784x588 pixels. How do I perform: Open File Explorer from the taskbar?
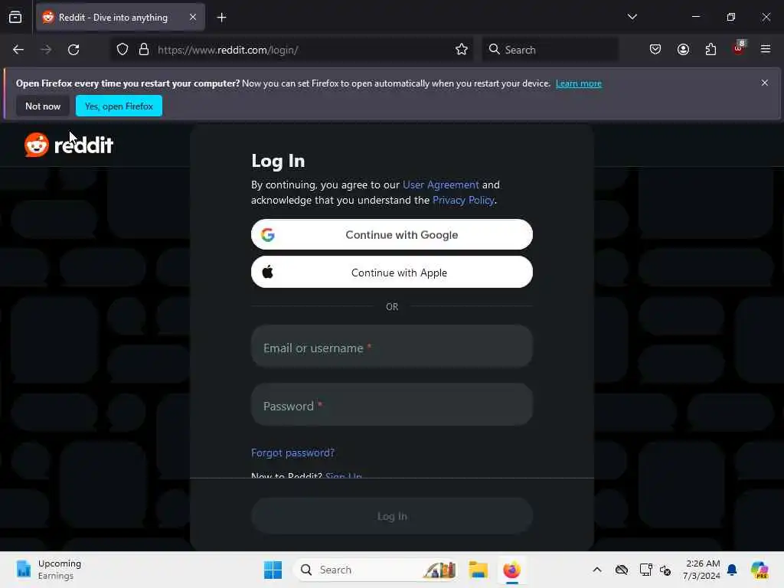coord(478,570)
